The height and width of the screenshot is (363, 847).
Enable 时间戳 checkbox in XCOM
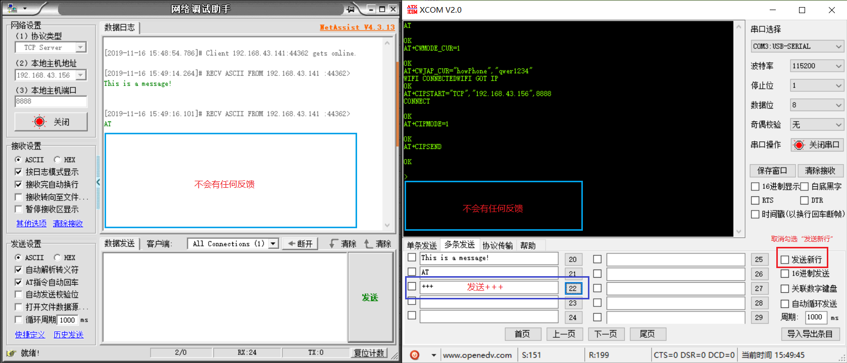click(x=756, y=214)
